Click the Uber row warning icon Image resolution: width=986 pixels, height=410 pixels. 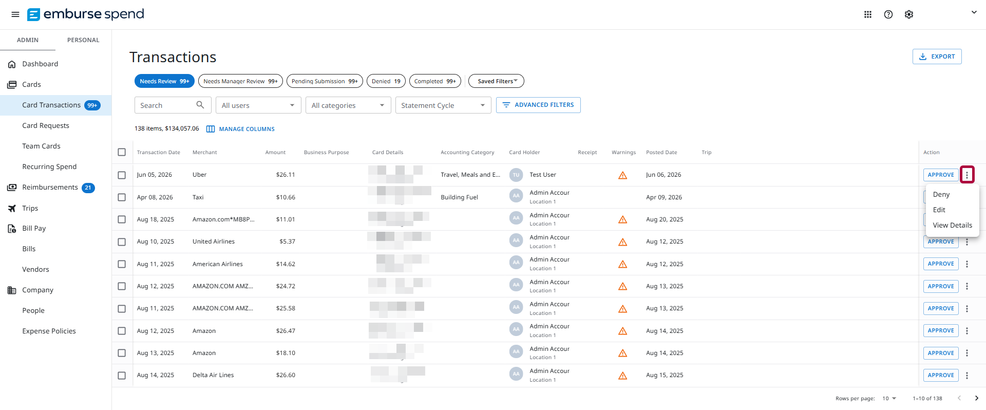(x=622, y=175)
